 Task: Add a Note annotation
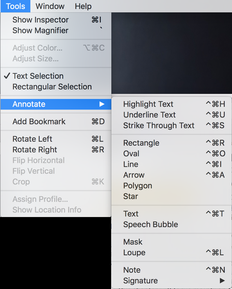click(x=132, y=270)
